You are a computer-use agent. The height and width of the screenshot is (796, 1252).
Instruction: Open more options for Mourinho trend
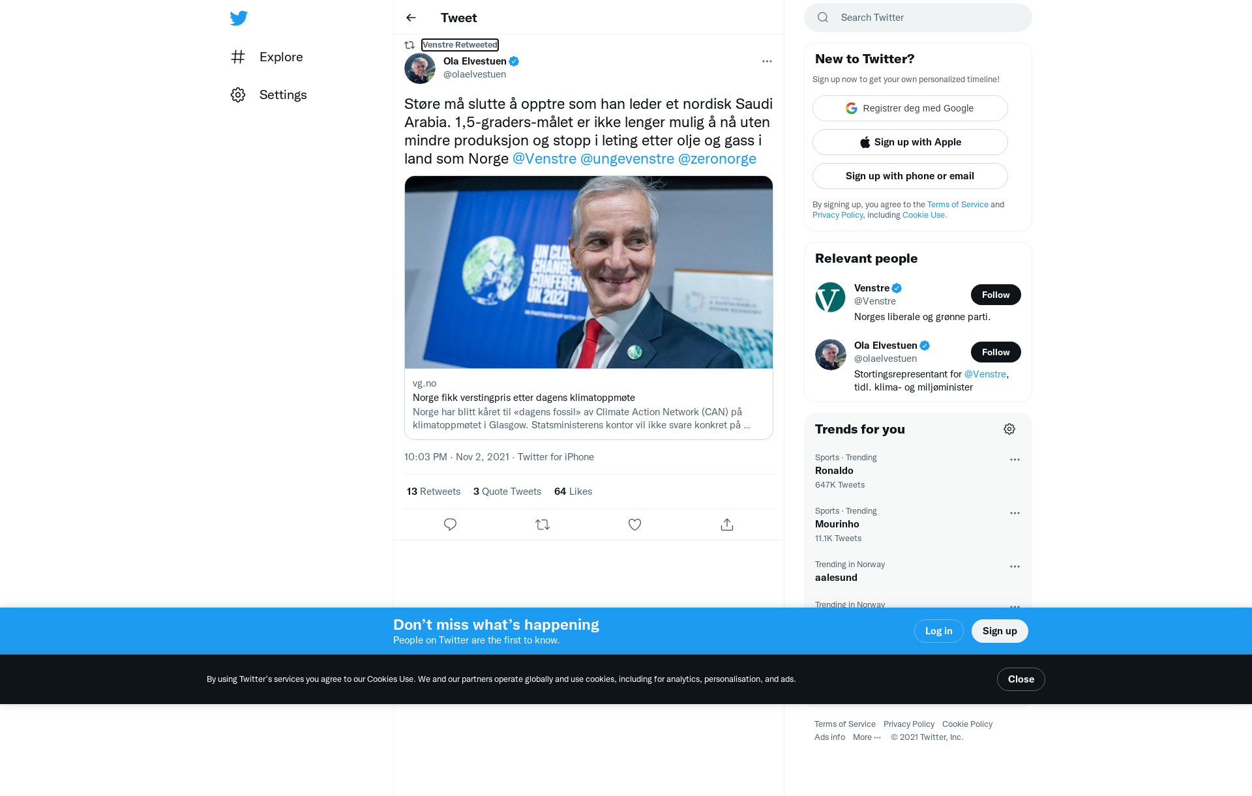(x=1015, y=513)
